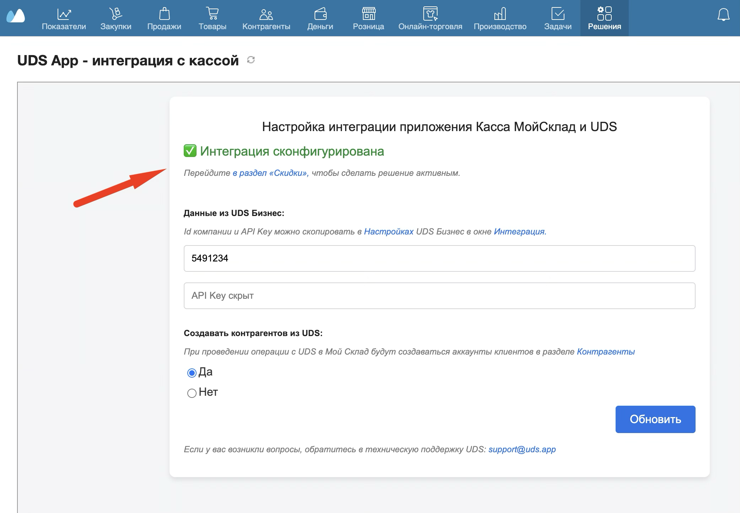Open the Закупки section
This screenshot has height=513, width=740.
click(116, 18)
